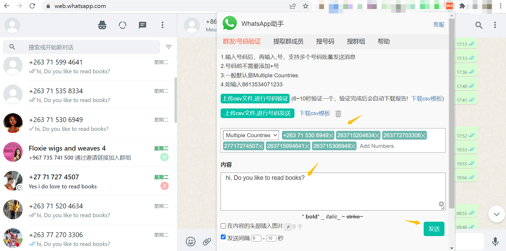Open chat with +263 77 270 3306
This screenshot has height=251, width=506.
(88, 238)
